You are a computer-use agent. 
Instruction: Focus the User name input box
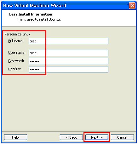(69, 53)
